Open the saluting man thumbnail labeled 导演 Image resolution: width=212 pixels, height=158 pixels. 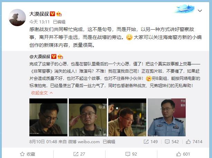(88, 117)
